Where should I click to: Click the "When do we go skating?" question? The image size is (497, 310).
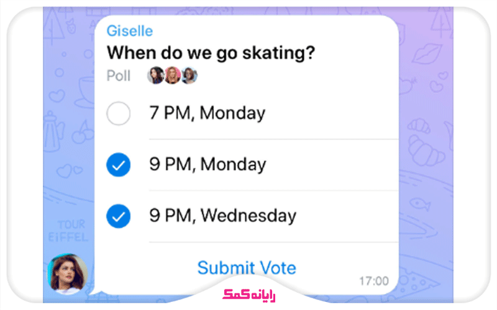[211, 53]
